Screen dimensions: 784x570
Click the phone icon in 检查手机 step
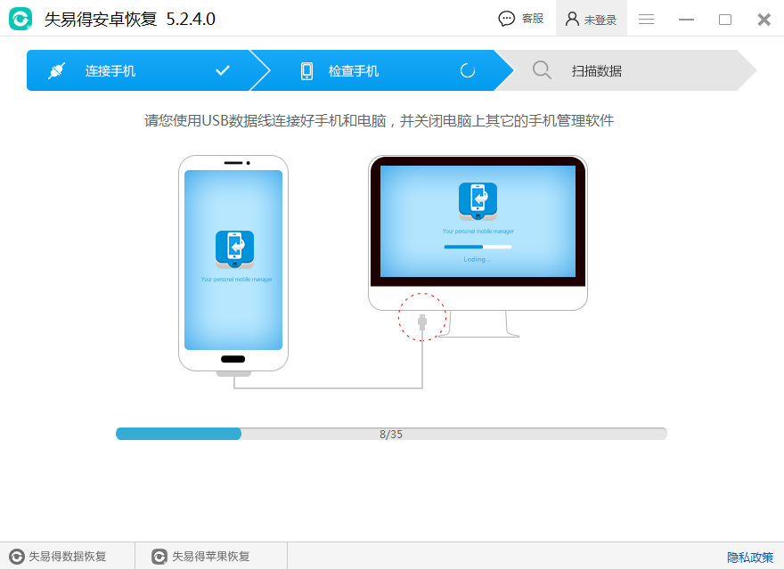306,71
